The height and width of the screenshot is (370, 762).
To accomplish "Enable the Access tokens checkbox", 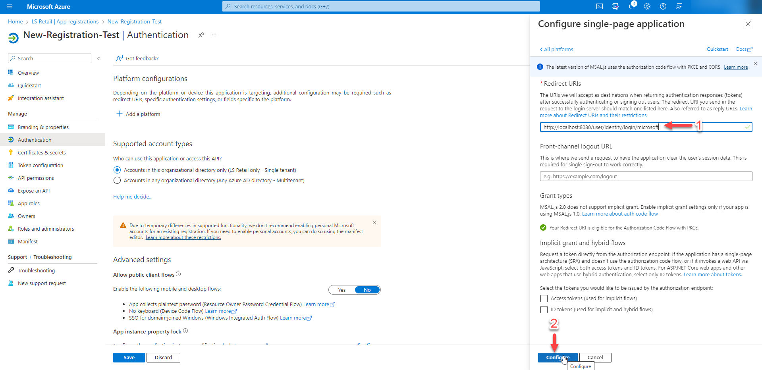I will [544, 299].
